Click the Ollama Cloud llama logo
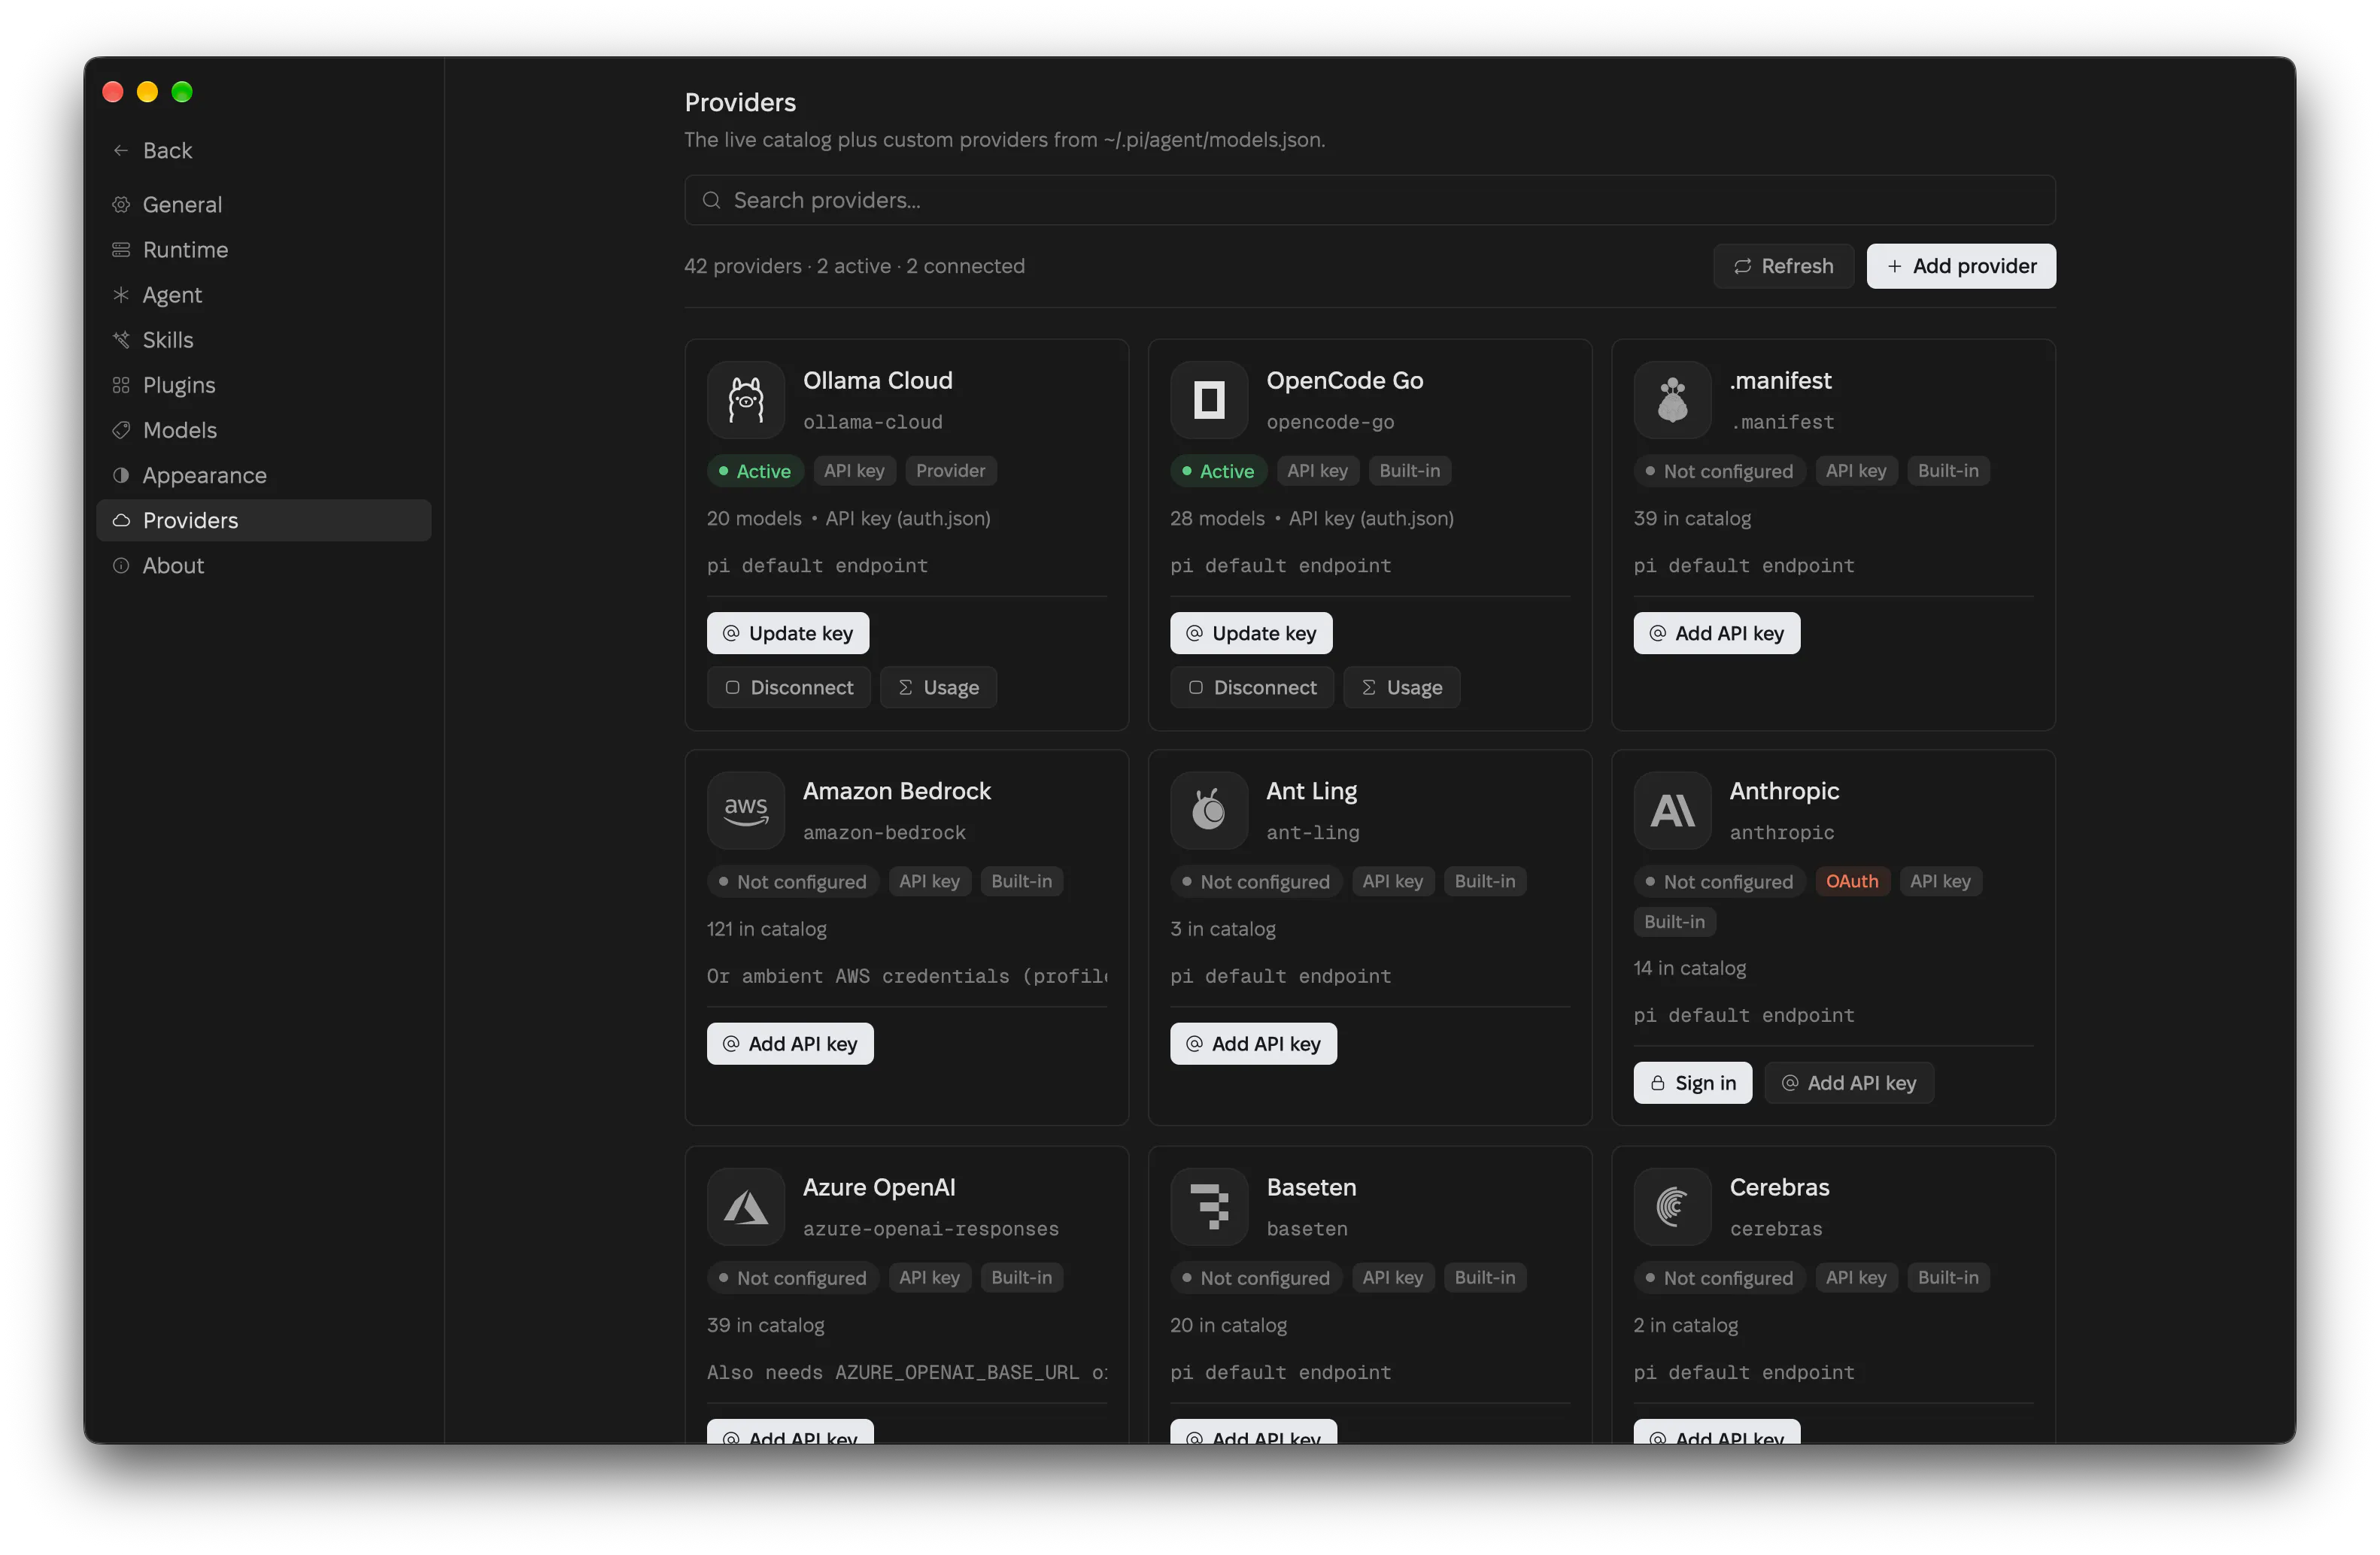Viewport: 2380px width, 1555px height. 745,400
